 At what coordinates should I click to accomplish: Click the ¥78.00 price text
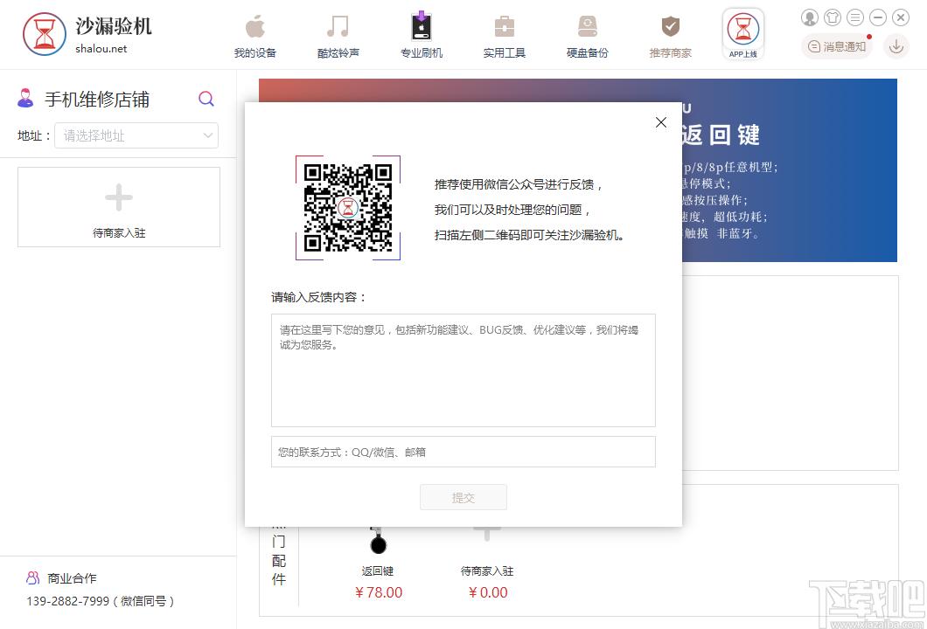pyautogui.click(x=379, y=592)
